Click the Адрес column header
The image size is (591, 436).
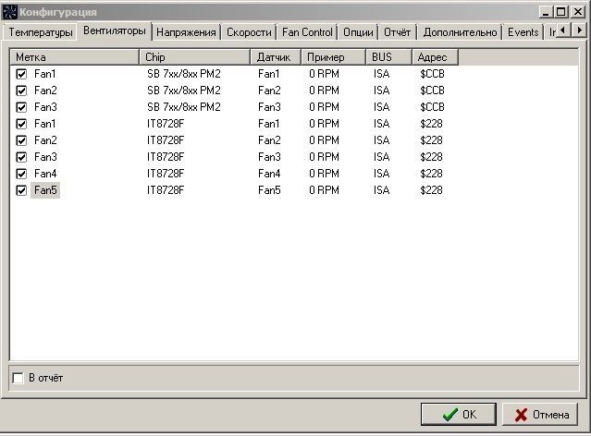[x=435, y=57]
